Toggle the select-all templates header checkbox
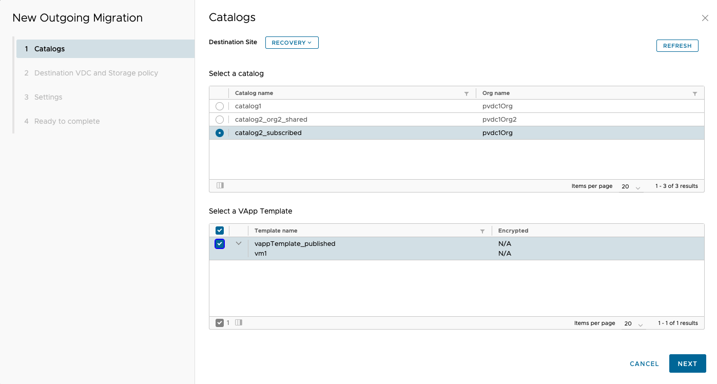This screenshot has width=717, height=384. [220, 231]
